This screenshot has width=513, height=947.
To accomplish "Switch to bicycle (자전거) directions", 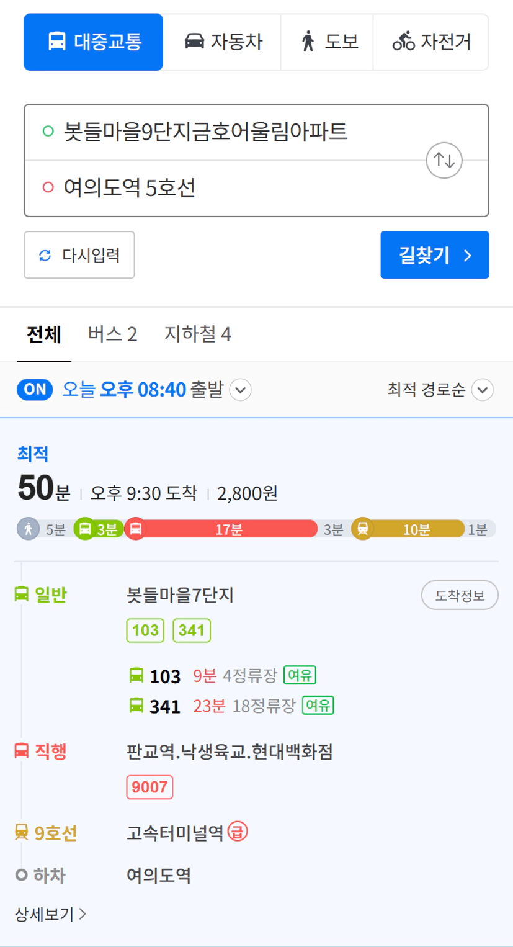I will tap(431, 42).
